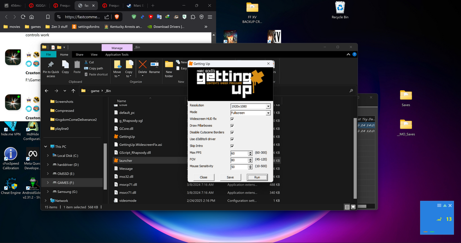Create a New folder from the ribbon
Image resolution: width=461 pixels, height=243 pixels.
[169, 69]
